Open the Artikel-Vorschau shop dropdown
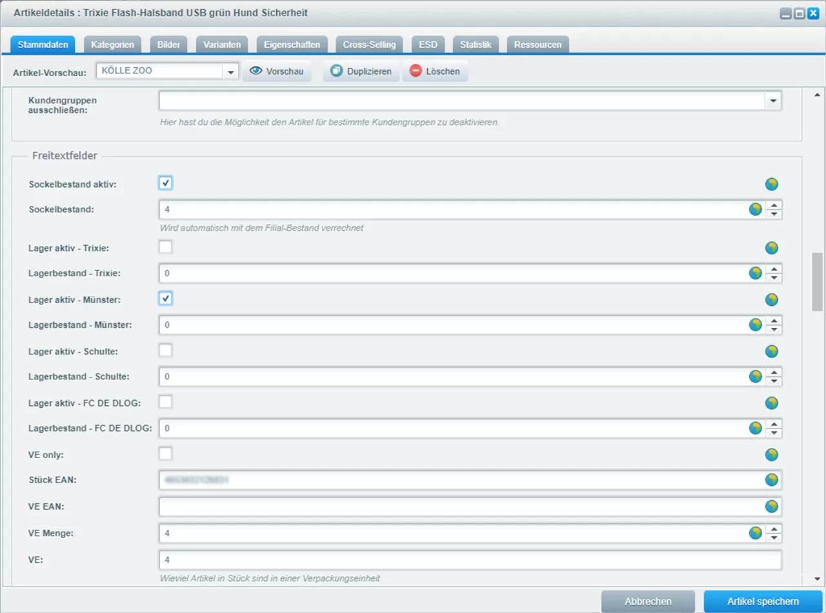The height and width of the screenshot is (613, 826). pyautogui.click(x=231, y=72)
